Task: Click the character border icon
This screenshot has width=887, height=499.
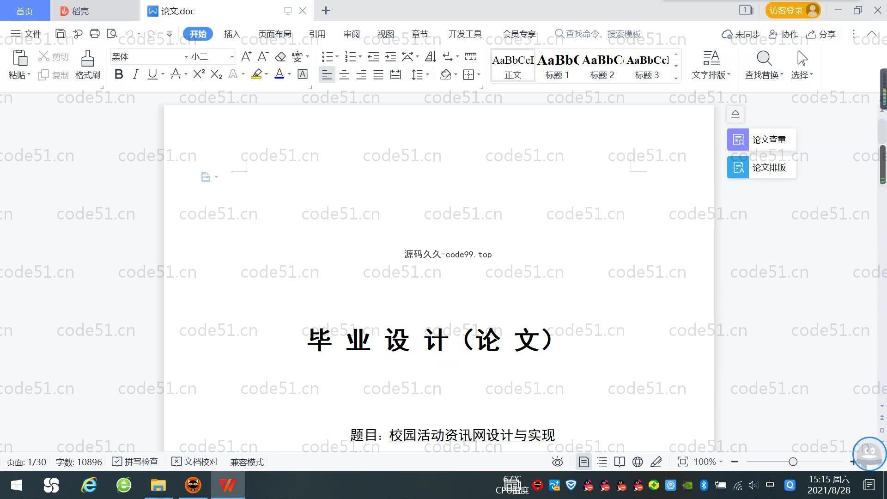Action: point(303,74)
